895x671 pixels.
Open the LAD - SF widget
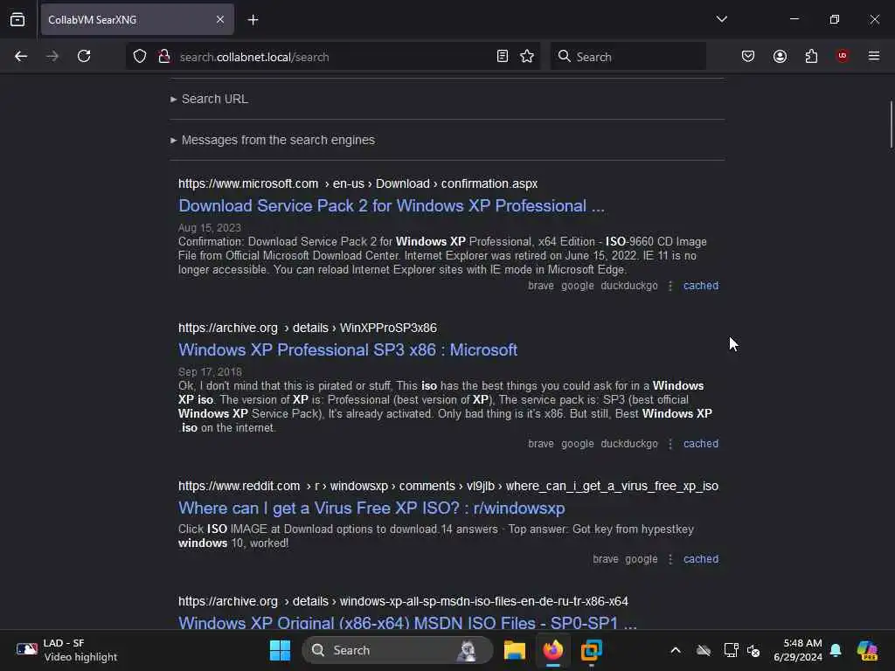pyautogui.click(x=66, y=650)
